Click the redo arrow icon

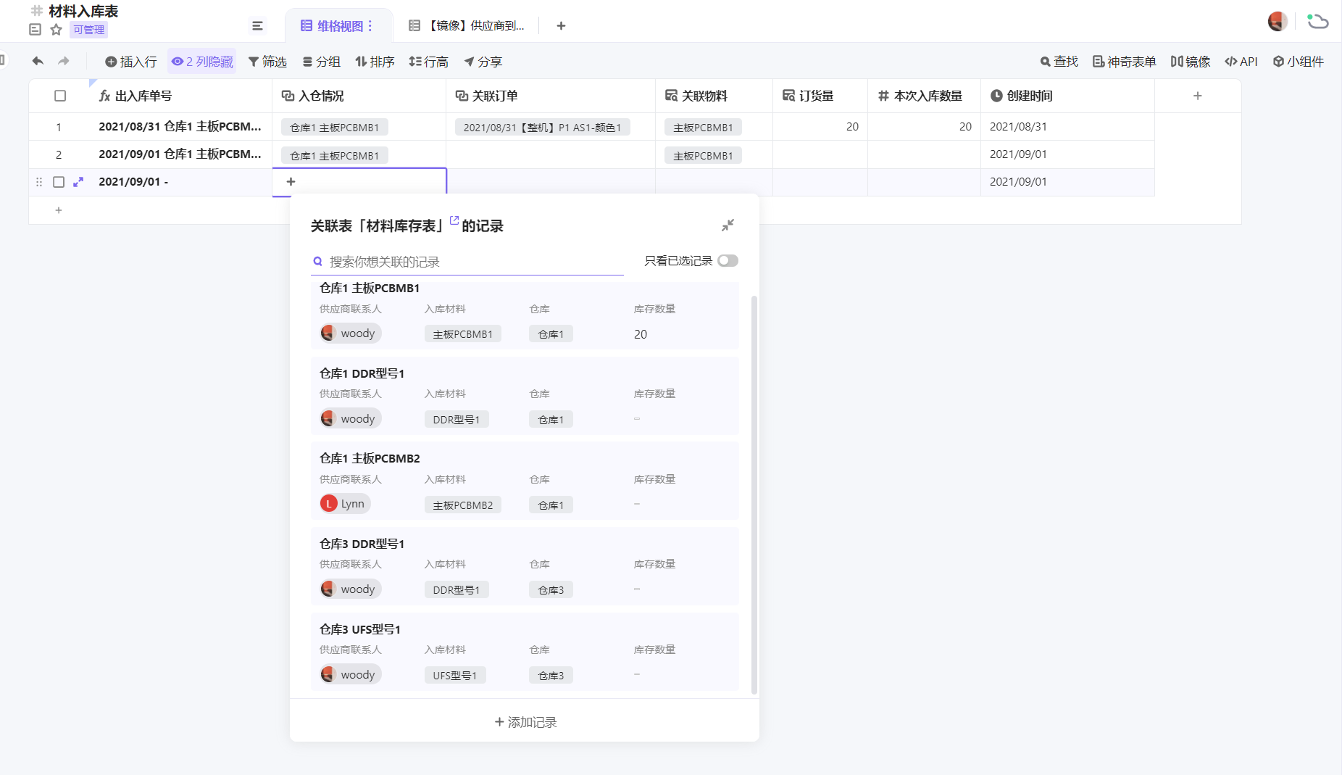(x=64, y=62)
